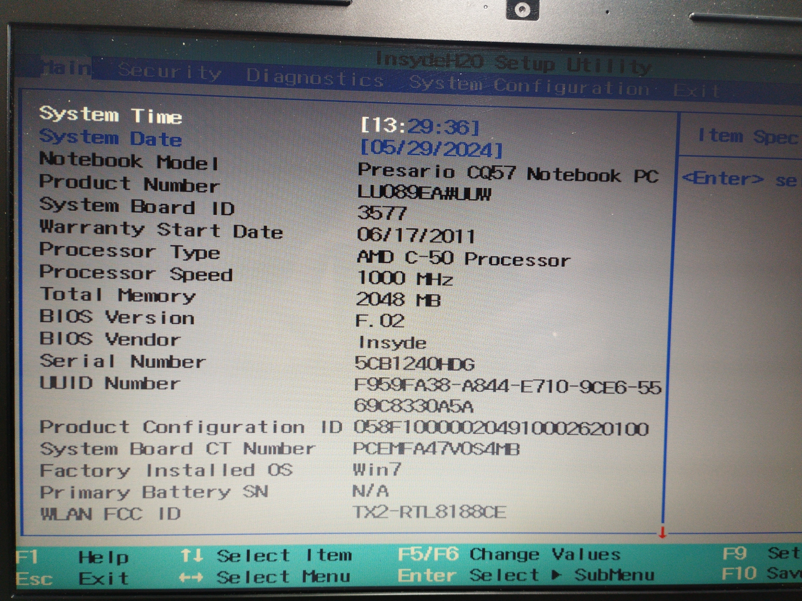
Task: Click UUID line F959FA38-A844-E710-9CE6-55
Action: point(508,386)
